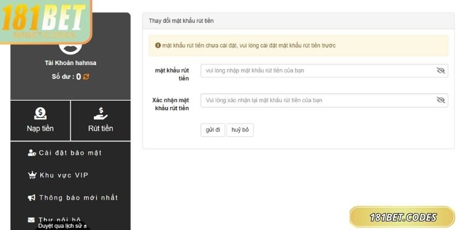Click the security settings user icon
This screenshot has height=230, width=460.
pos(32,153)
